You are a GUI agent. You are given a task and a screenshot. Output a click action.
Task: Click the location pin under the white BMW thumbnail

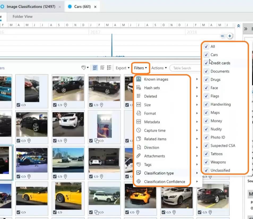click(174, 212)
